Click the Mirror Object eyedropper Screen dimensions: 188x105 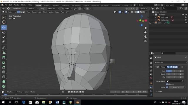click(182, 81)
